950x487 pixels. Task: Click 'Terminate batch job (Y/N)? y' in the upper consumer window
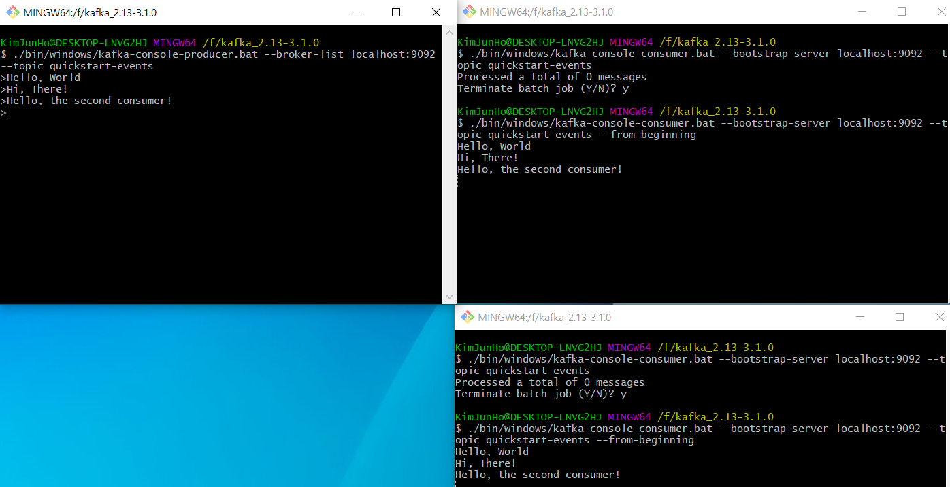click(543, 88)
